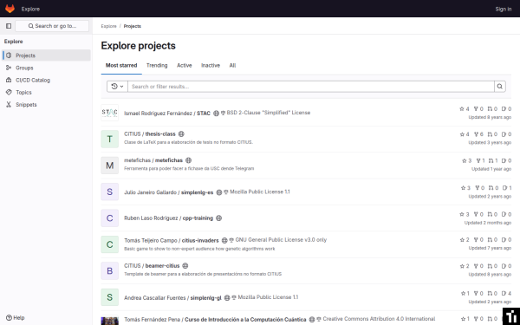520x325 pixels.
Task: Open the Search or go to box
Action: [52, 26]
